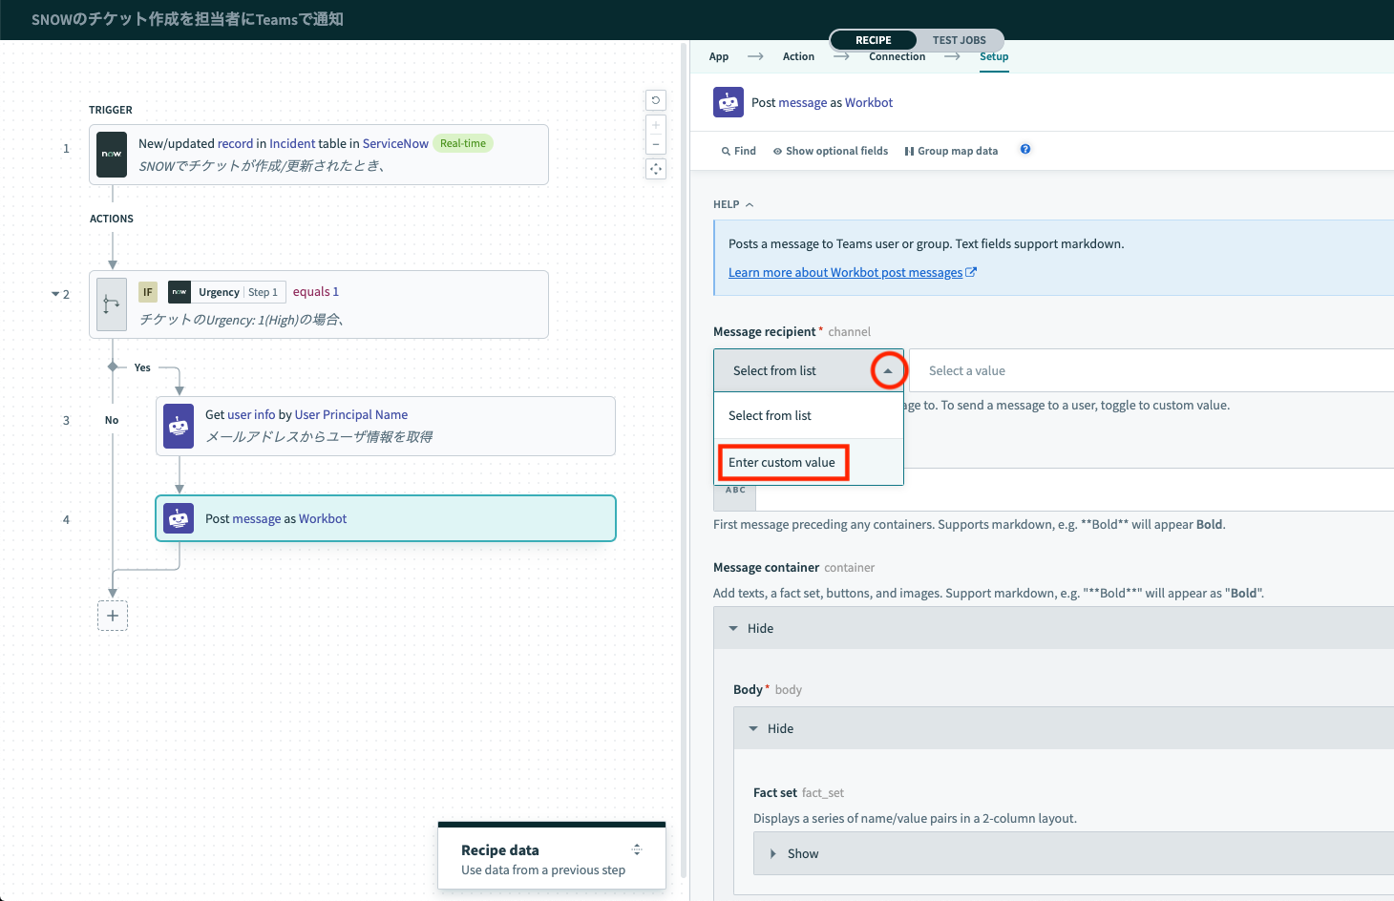Select the New/updated record trigger card
The height and width of the screenshot is (901, 1394).
319,155
